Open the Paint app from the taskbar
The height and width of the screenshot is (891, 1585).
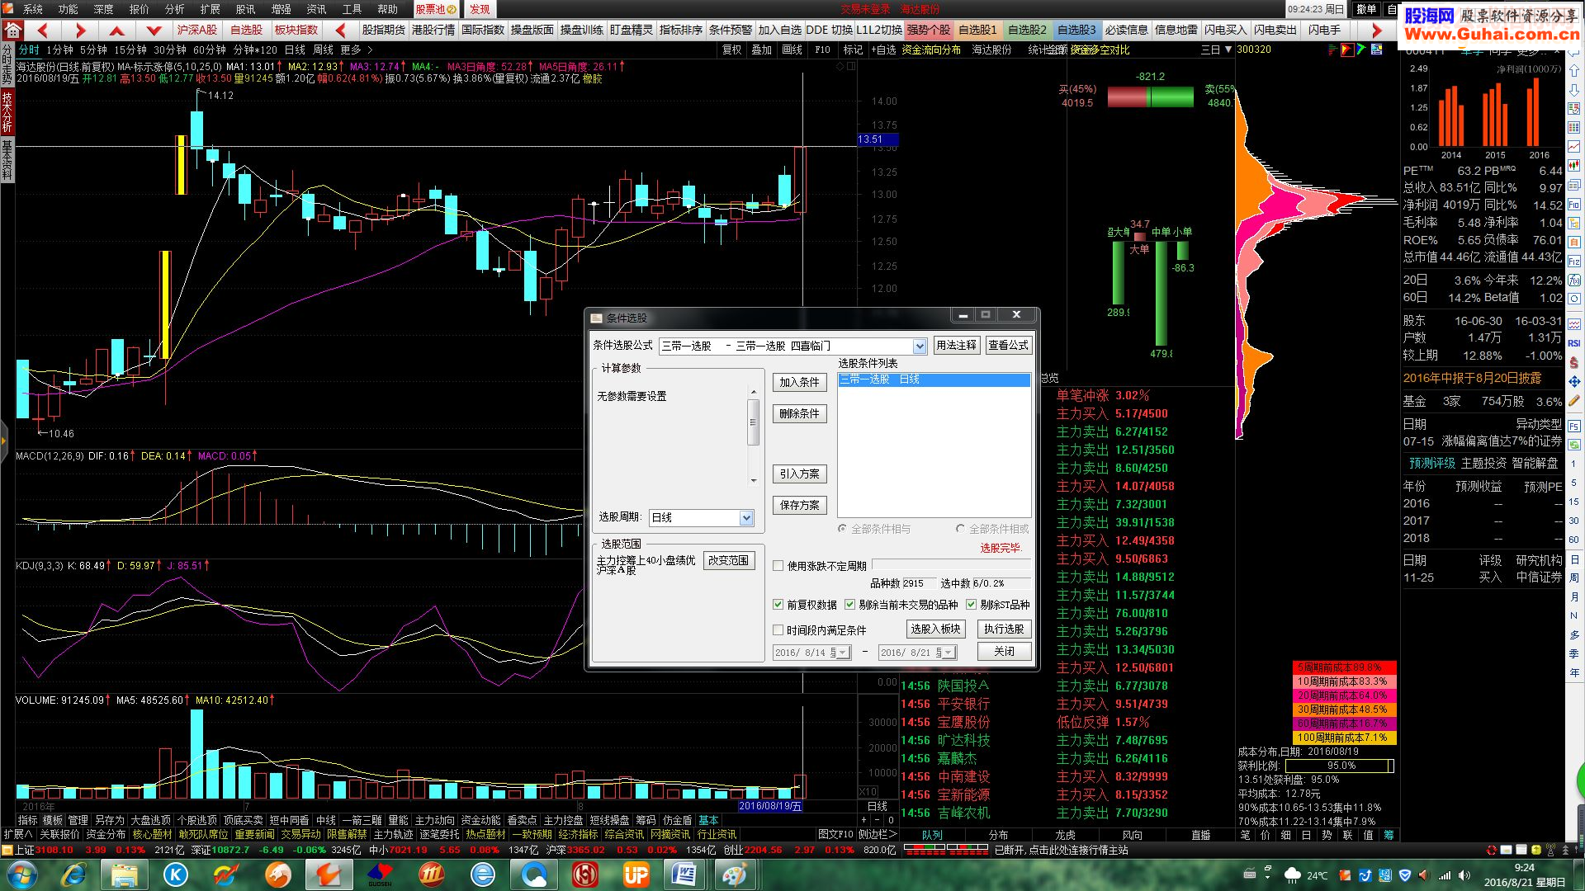click(x=734, y=874)
